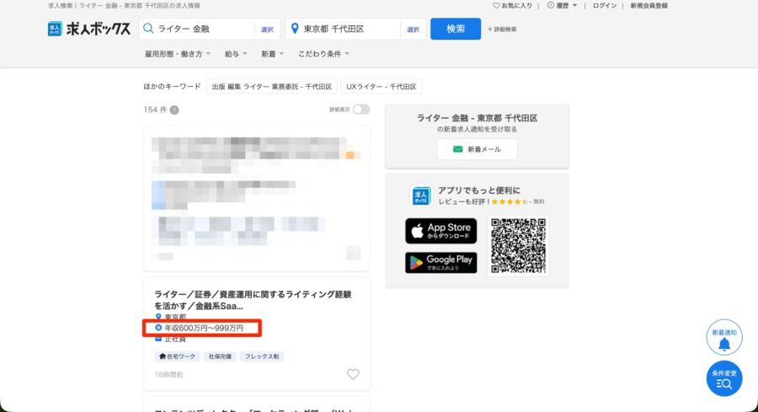Viewport: 758px width, 412px height.
Task: Click the help question mark beside 154件
Action: 174,110
